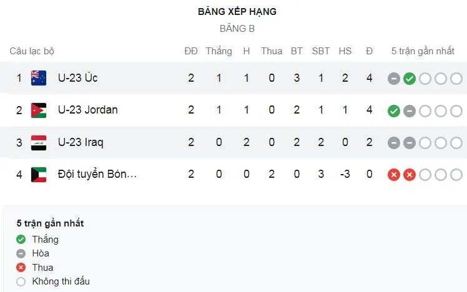Click the Australia flag icon
This screenshot has height=292, width=467.
click(39, 78)
